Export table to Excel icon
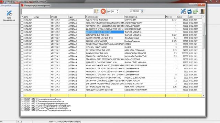 coord(196,11)
